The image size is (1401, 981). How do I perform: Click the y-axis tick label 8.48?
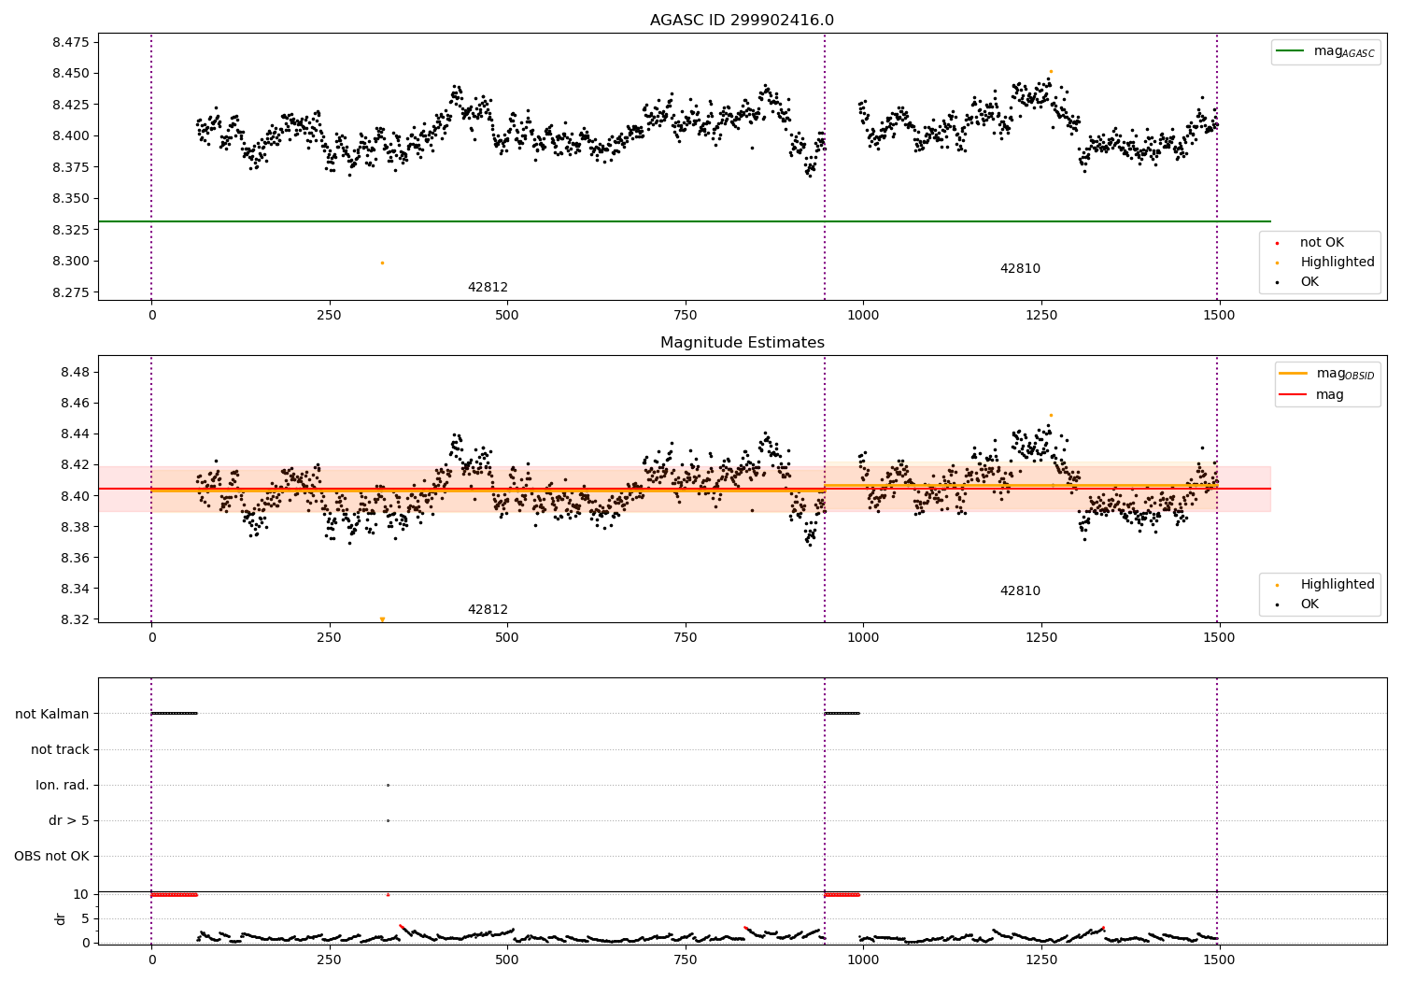click(x=74, y=373)
